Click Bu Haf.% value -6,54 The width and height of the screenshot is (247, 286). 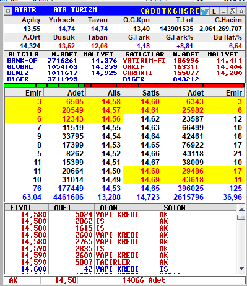point(234,46)
